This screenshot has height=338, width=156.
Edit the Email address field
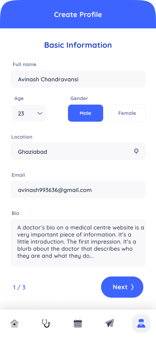(78, 190)
